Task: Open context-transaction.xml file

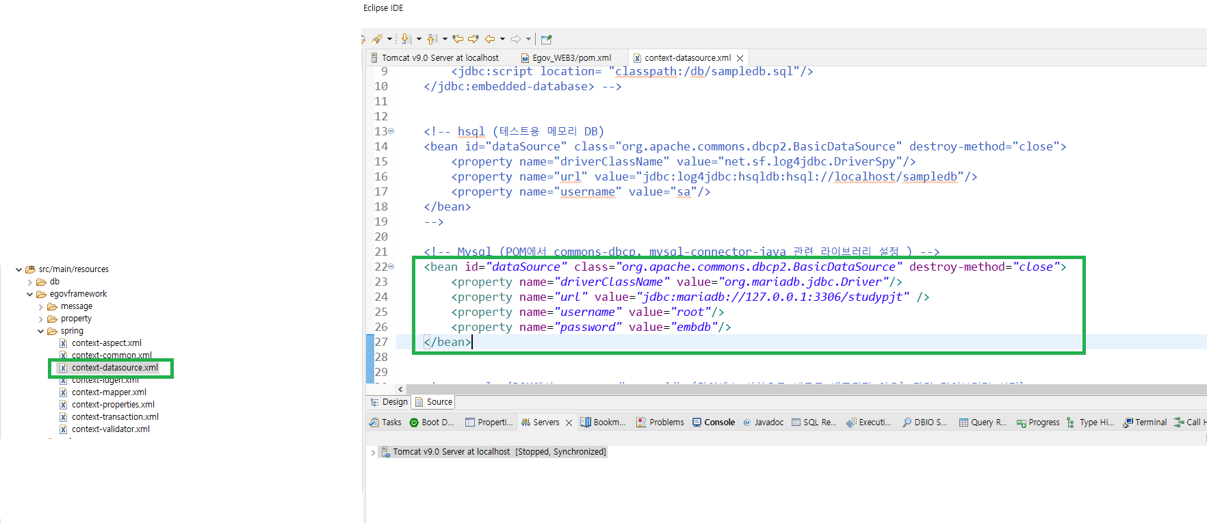Action: [109, 417]
